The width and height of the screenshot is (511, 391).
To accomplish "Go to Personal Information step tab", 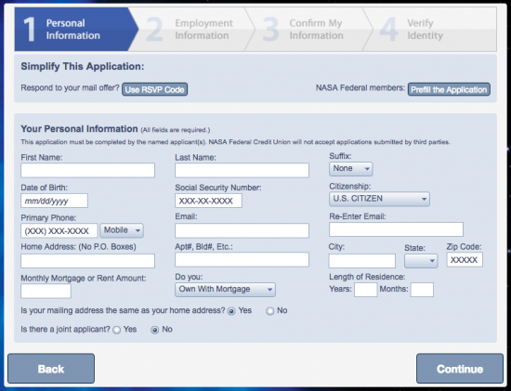I will click(x=75, y=30).
